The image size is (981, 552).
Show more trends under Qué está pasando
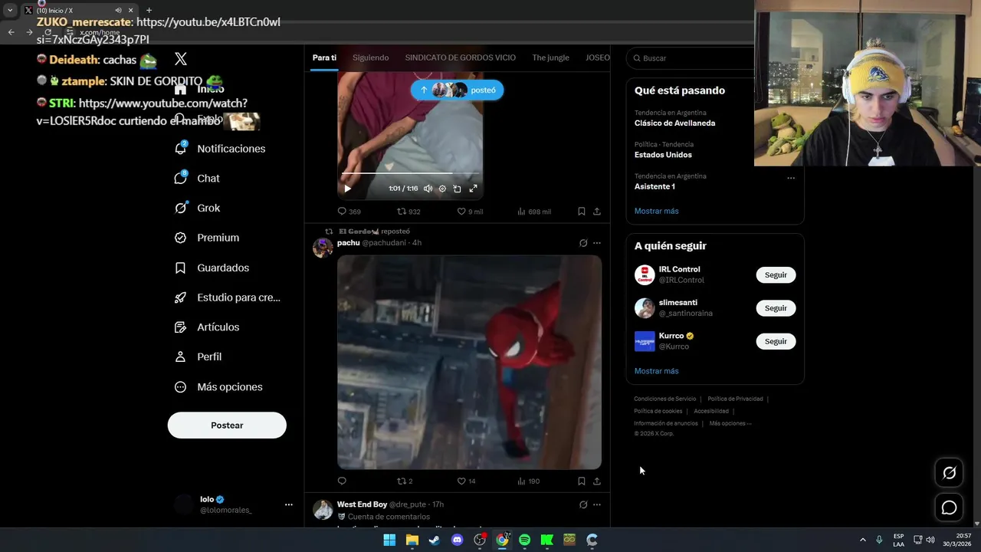pyautogui.click(x=656, y=211)
